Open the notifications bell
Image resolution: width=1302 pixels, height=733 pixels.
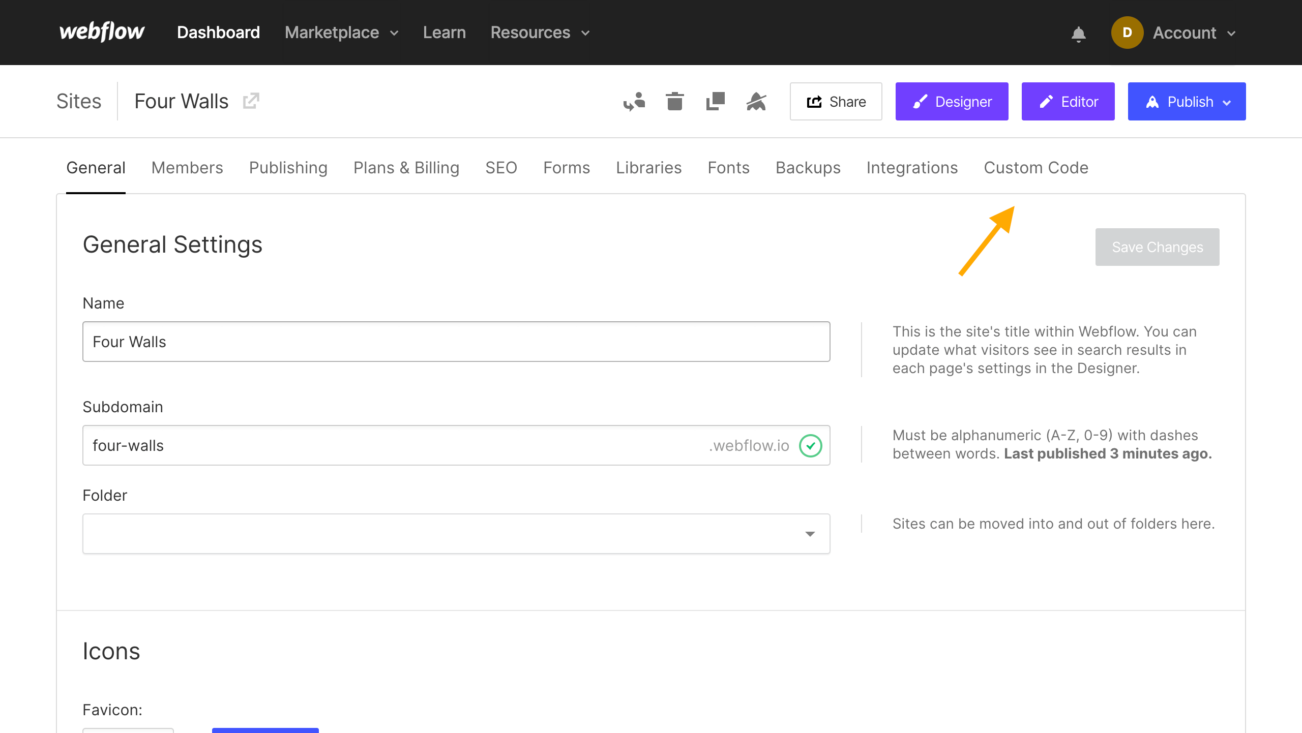(x=1078, y=34)
